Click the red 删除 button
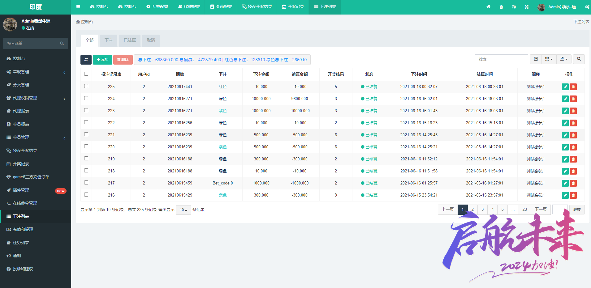591x288 pixels. click(123, 60)
